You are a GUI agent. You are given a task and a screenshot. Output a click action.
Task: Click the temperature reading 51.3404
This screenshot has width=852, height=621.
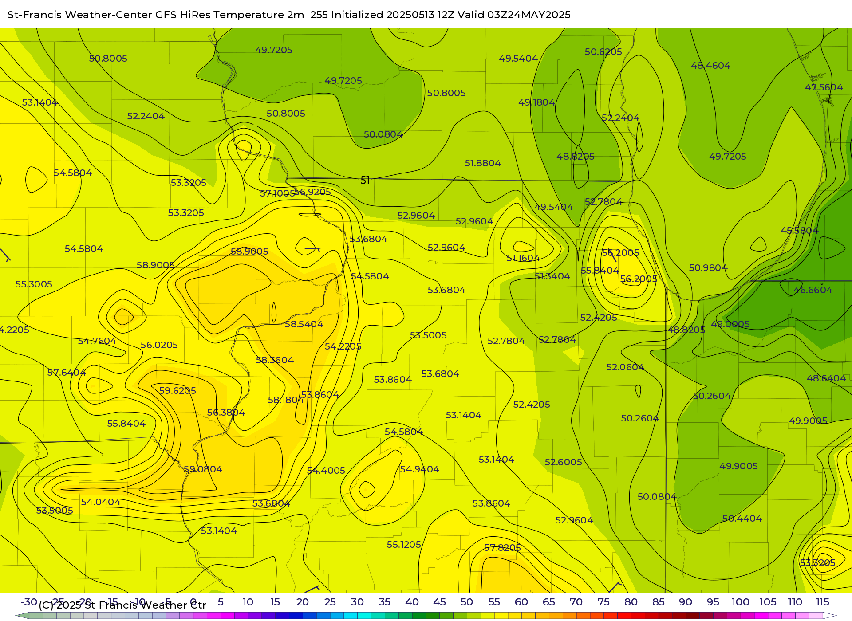552,276
